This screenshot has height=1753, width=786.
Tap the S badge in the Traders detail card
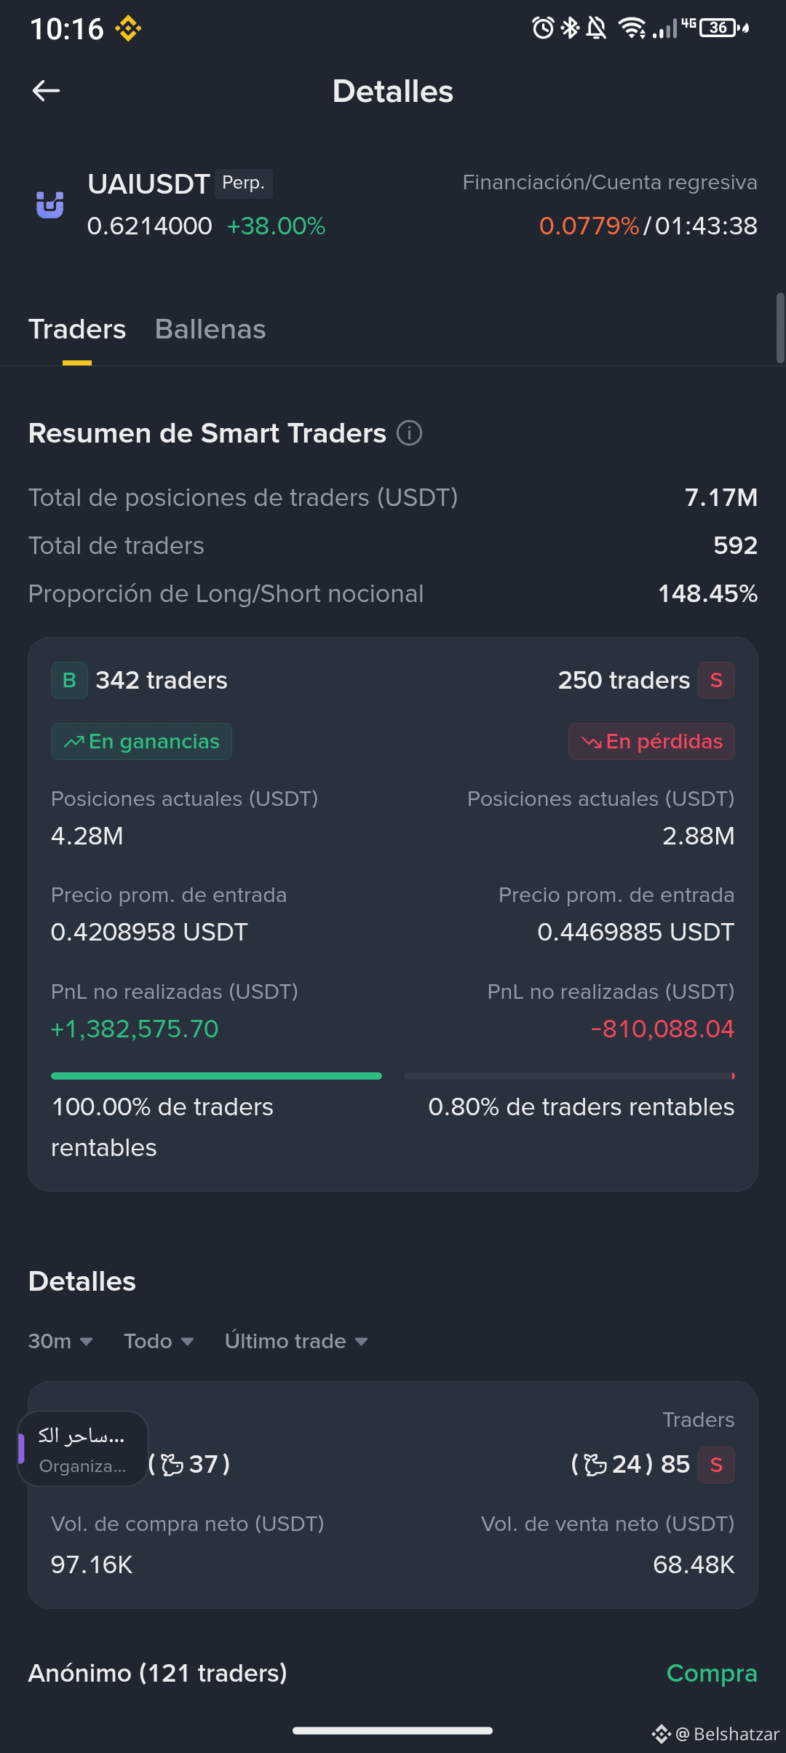point(716,1465)
